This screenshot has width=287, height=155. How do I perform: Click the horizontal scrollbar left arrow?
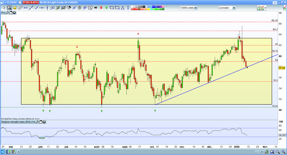(19, 152)
